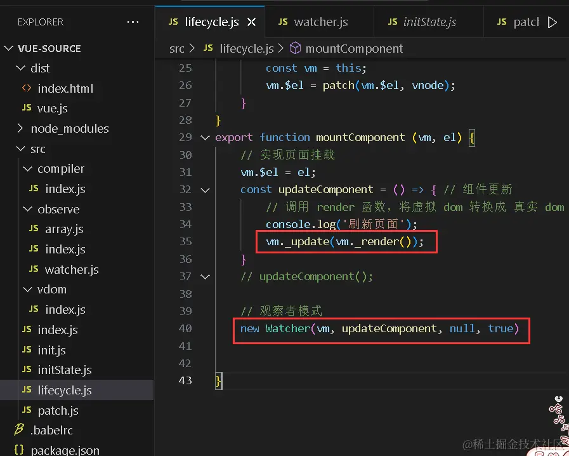Click the Babel icon next to .babelrc

[x=19, y=429]
